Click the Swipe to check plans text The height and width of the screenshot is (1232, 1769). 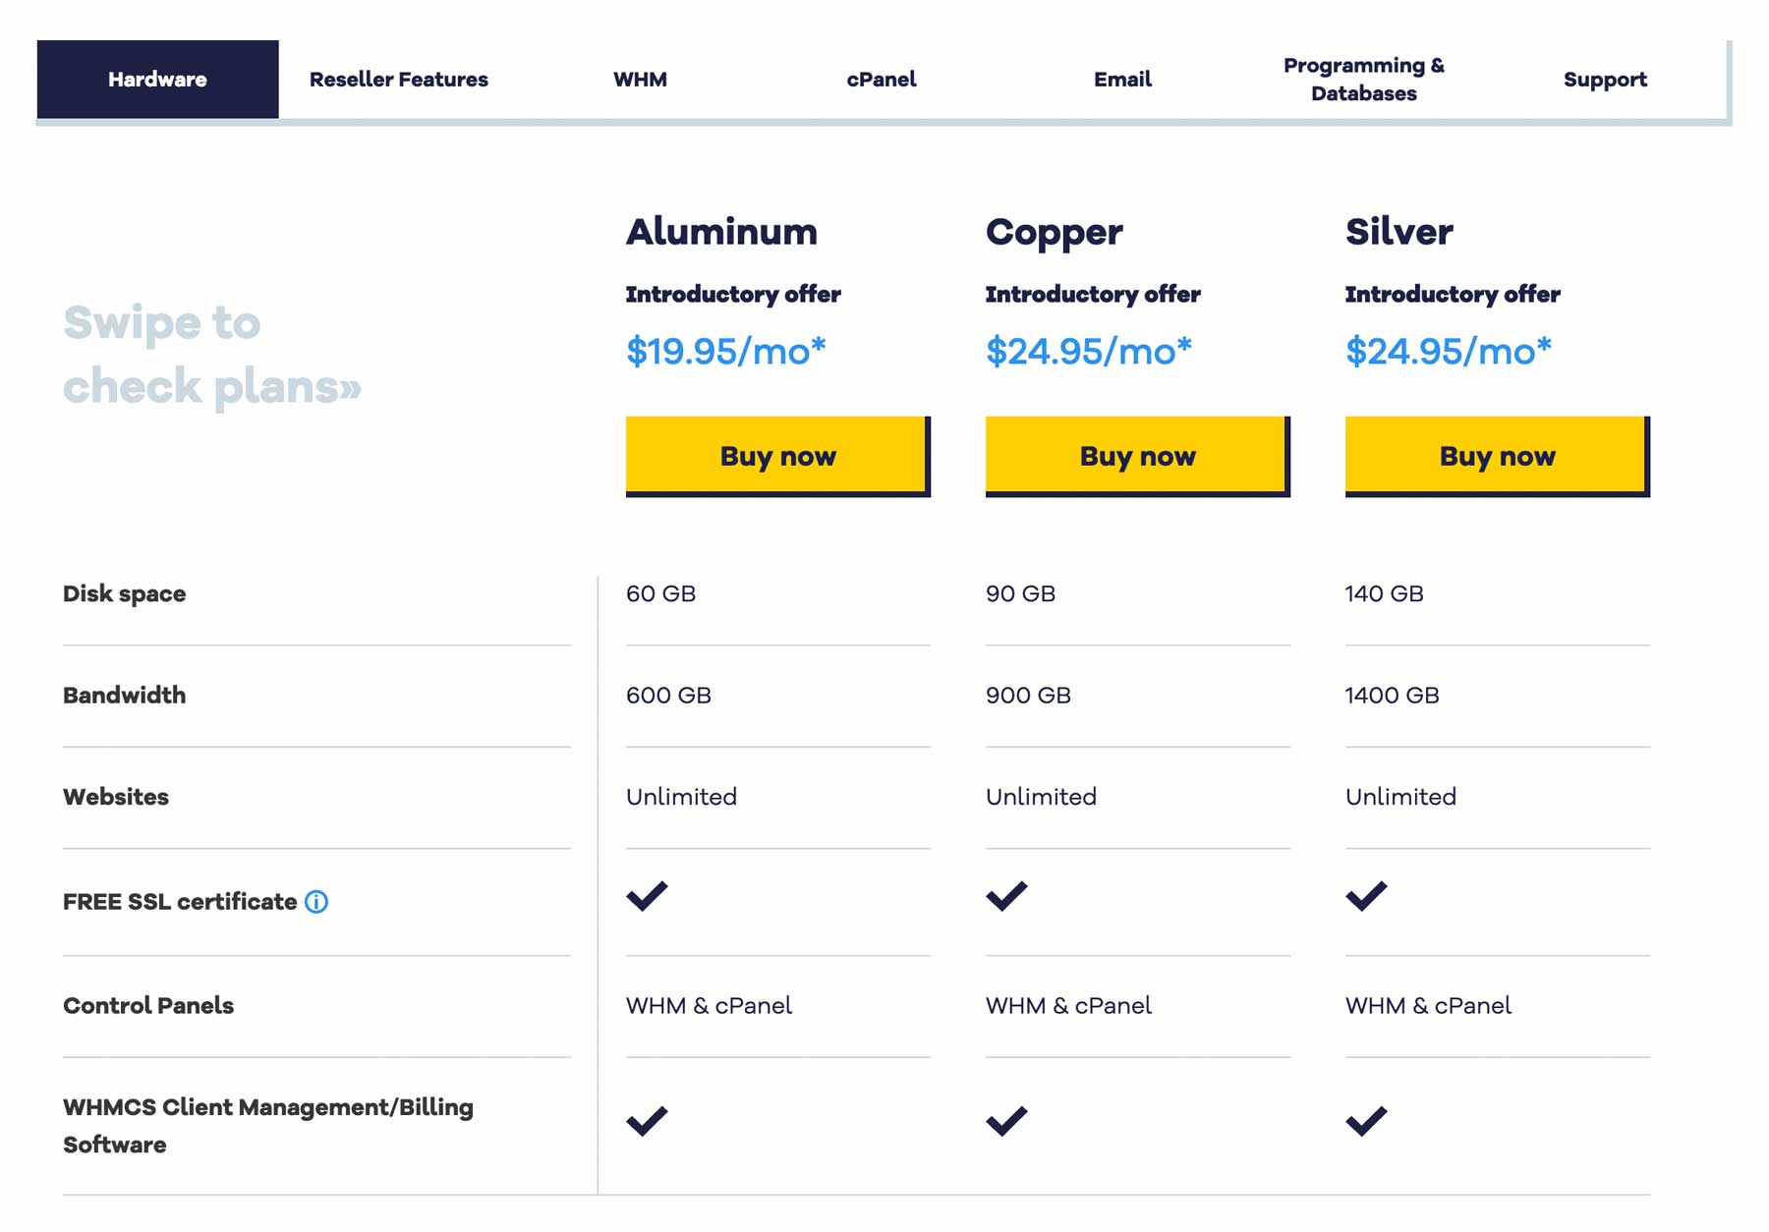(x=212, y=354)
